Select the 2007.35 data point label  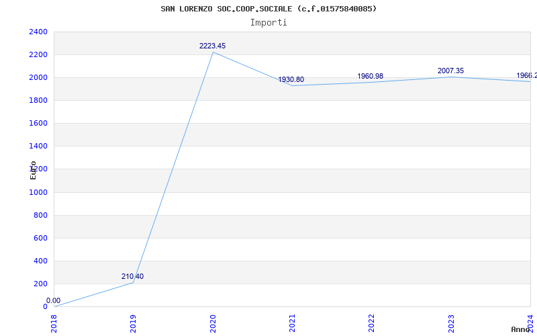pos(450,71)
